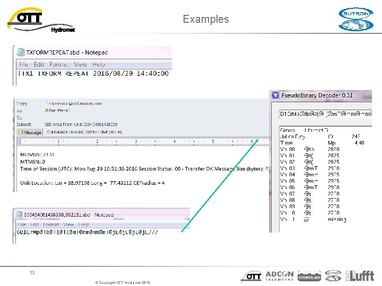The width and height of the screenshot is (382, 286).
Task: Open File menu in TXFORMREPEAT.sbd Notepad
Action: tap(23, 65)
